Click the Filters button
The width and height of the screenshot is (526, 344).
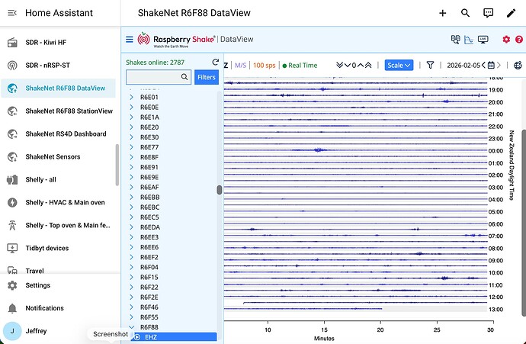(x=206, y=77)
